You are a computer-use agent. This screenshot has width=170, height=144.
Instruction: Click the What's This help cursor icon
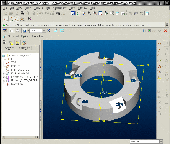pos(30,19)
